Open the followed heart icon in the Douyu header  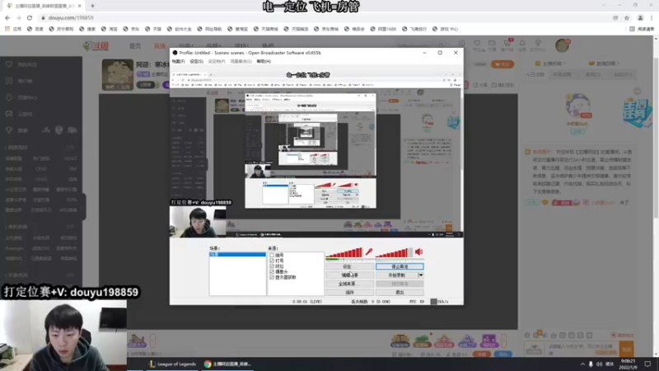(x=477, y=43)
